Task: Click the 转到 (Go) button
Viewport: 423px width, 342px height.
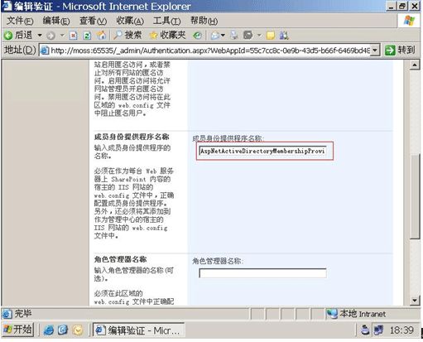Action: 400,51
